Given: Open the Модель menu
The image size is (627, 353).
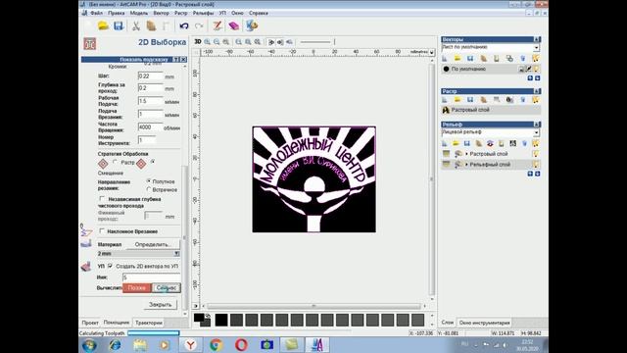Looking at the screenshot, I should pyautogui.click(x=139, y=13).
